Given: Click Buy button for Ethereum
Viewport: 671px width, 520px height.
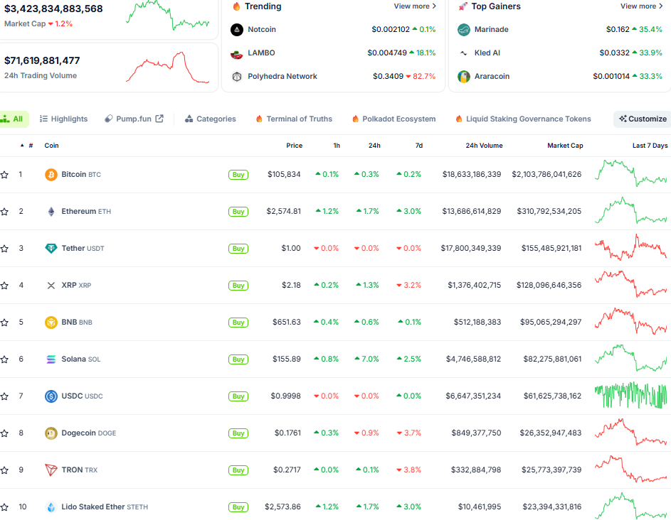Looking at the screenshot, I should tap(238, 212).
